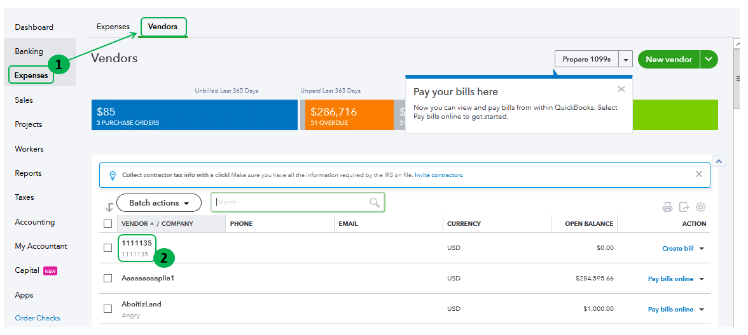The width and height of the screenshot is (748, 335).
Task: Follow the Invite contractors link
Action: (439, 175)
